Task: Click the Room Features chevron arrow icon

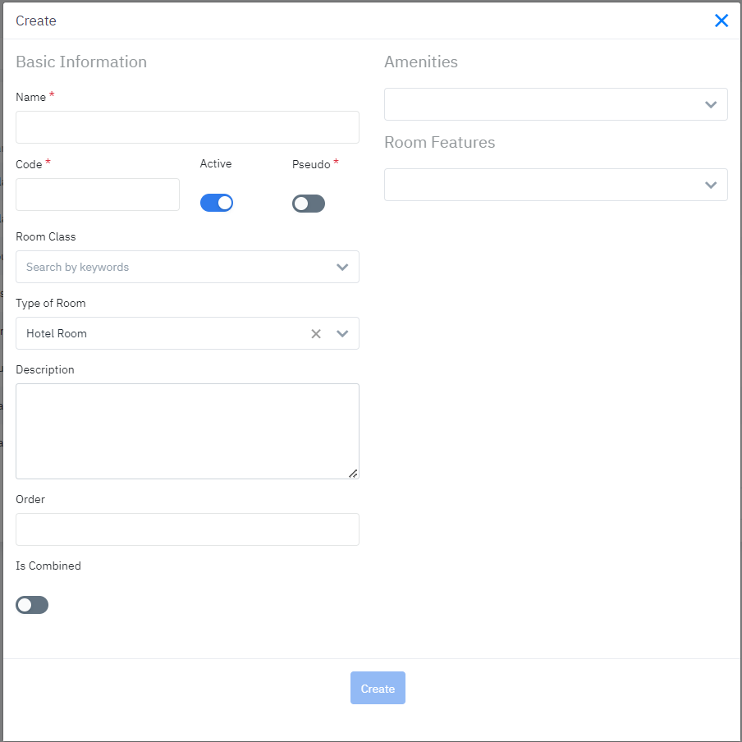Action: (x=711, y=185)
